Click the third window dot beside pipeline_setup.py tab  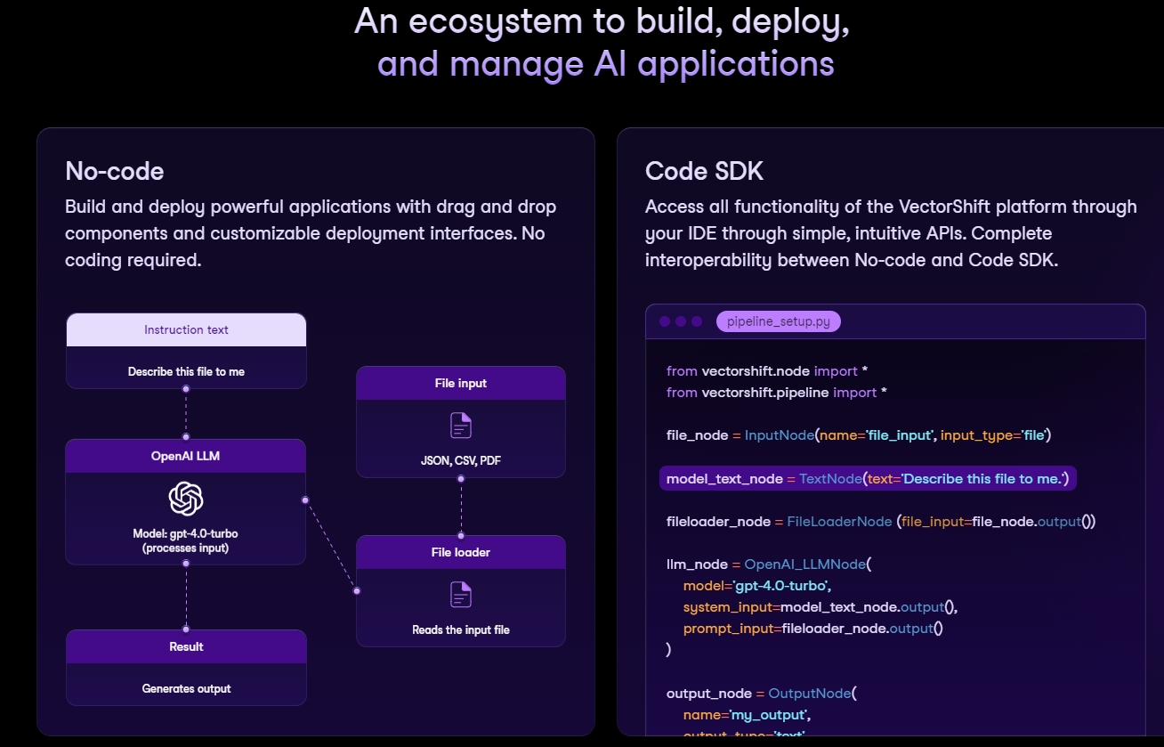pyautogui.click(x=697, y=321)
